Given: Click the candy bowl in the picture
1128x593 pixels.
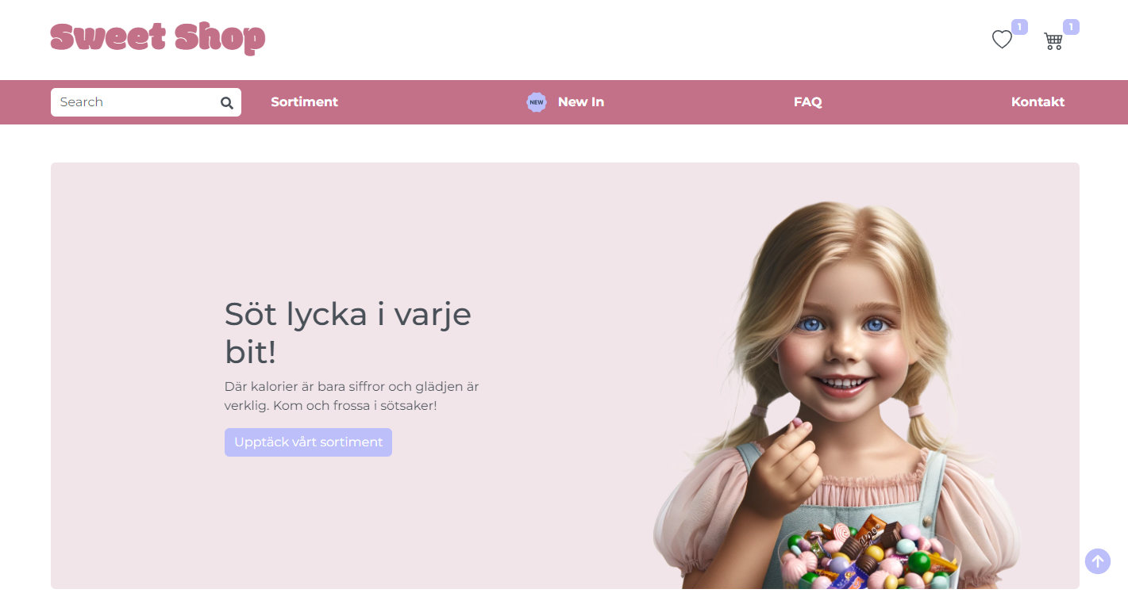Looking at the screenshot, I should click(869, 559).
